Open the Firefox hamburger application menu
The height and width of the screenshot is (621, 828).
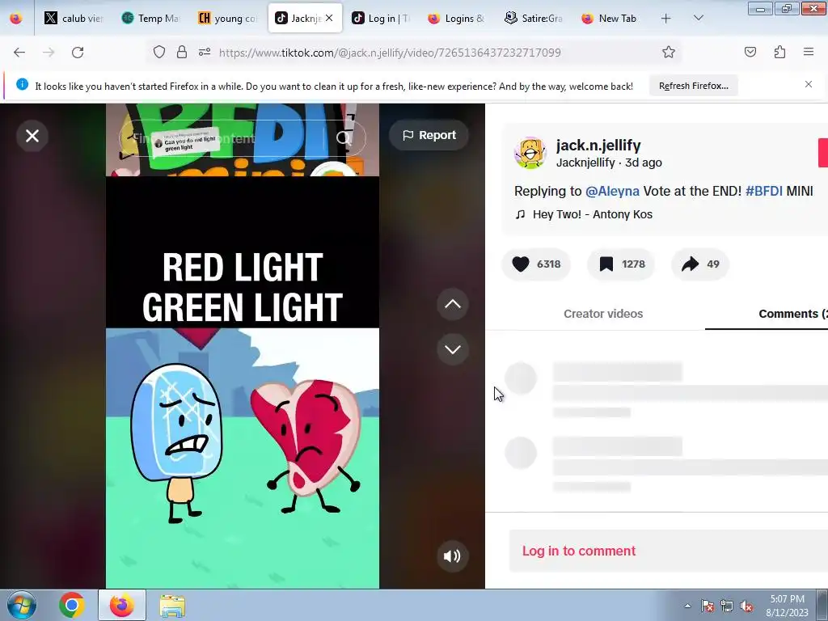809,52
